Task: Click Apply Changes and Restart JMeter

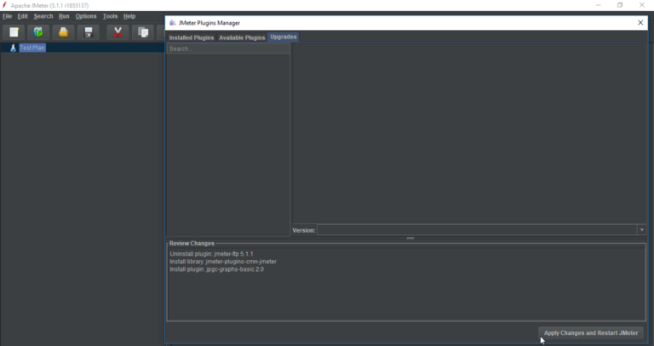Action: [591, 332]
